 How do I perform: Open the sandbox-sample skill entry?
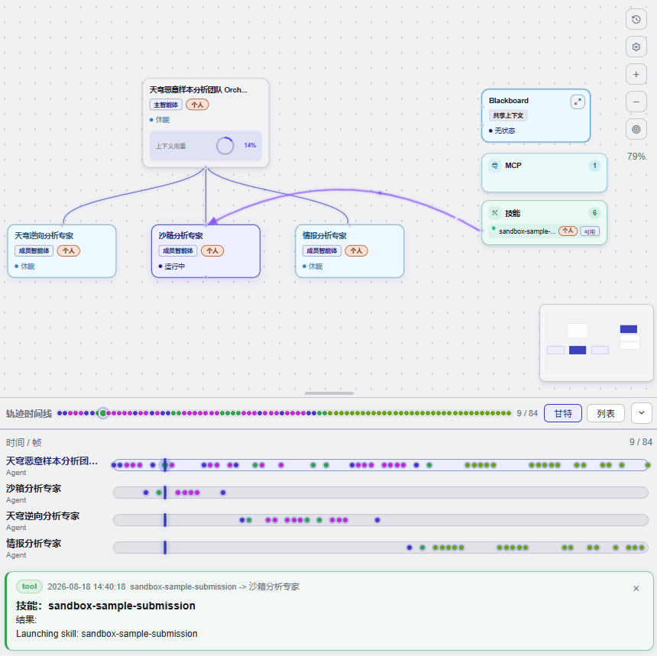[x=544, y=231]
